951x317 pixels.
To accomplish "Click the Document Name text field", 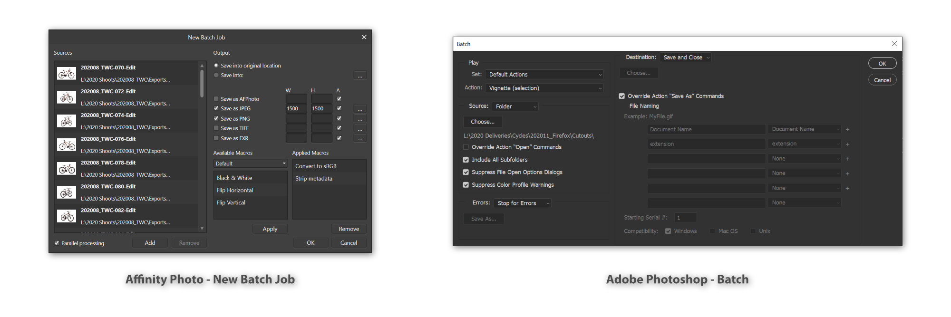I will tap(707, 129).
